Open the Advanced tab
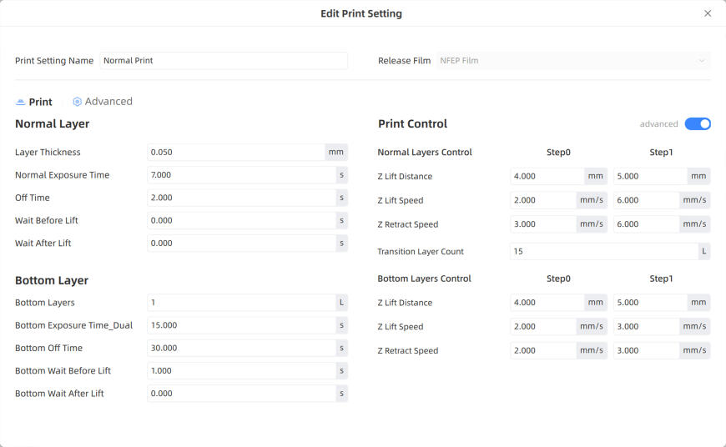This screenshot has width=726, height=447. coord(103,102)
